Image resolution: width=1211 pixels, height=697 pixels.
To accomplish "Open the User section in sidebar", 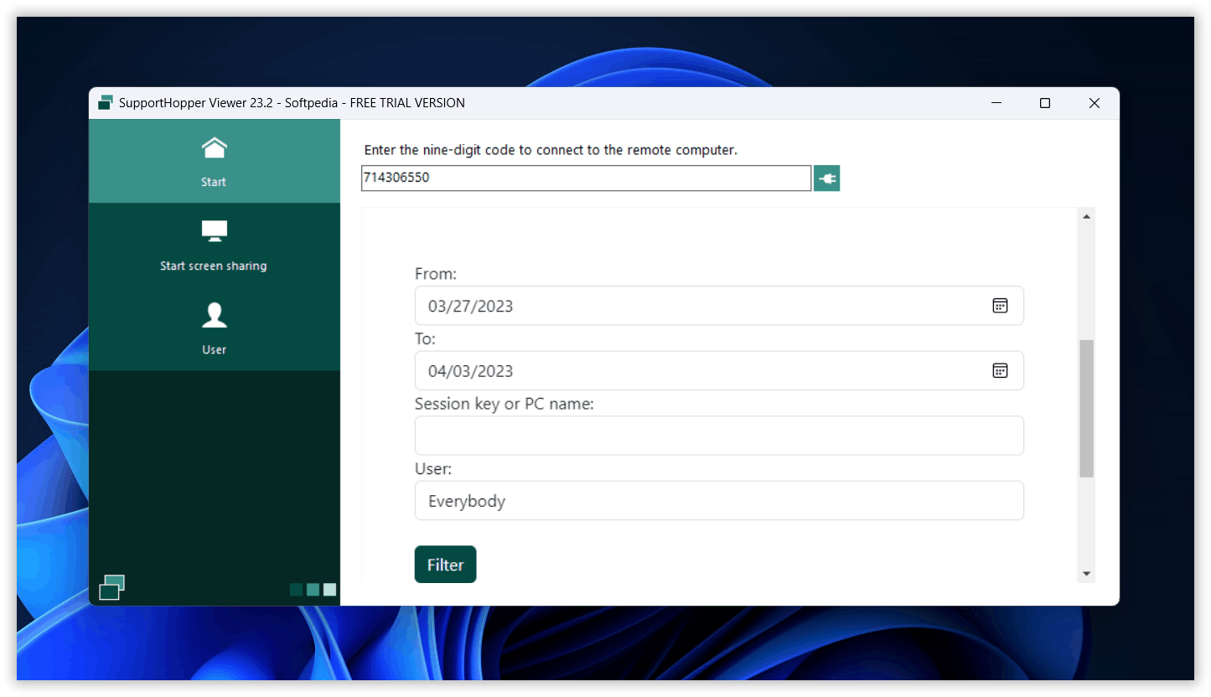I will coord(214,328).
